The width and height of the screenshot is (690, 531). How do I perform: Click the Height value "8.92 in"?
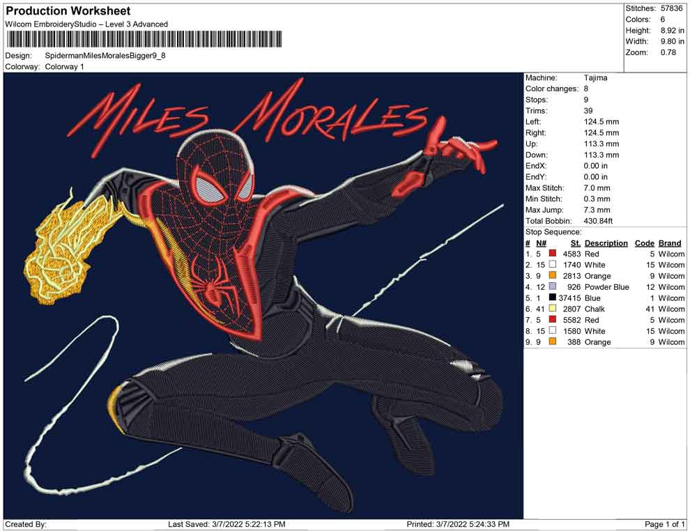pyautogui.click(x=672, y=31)
